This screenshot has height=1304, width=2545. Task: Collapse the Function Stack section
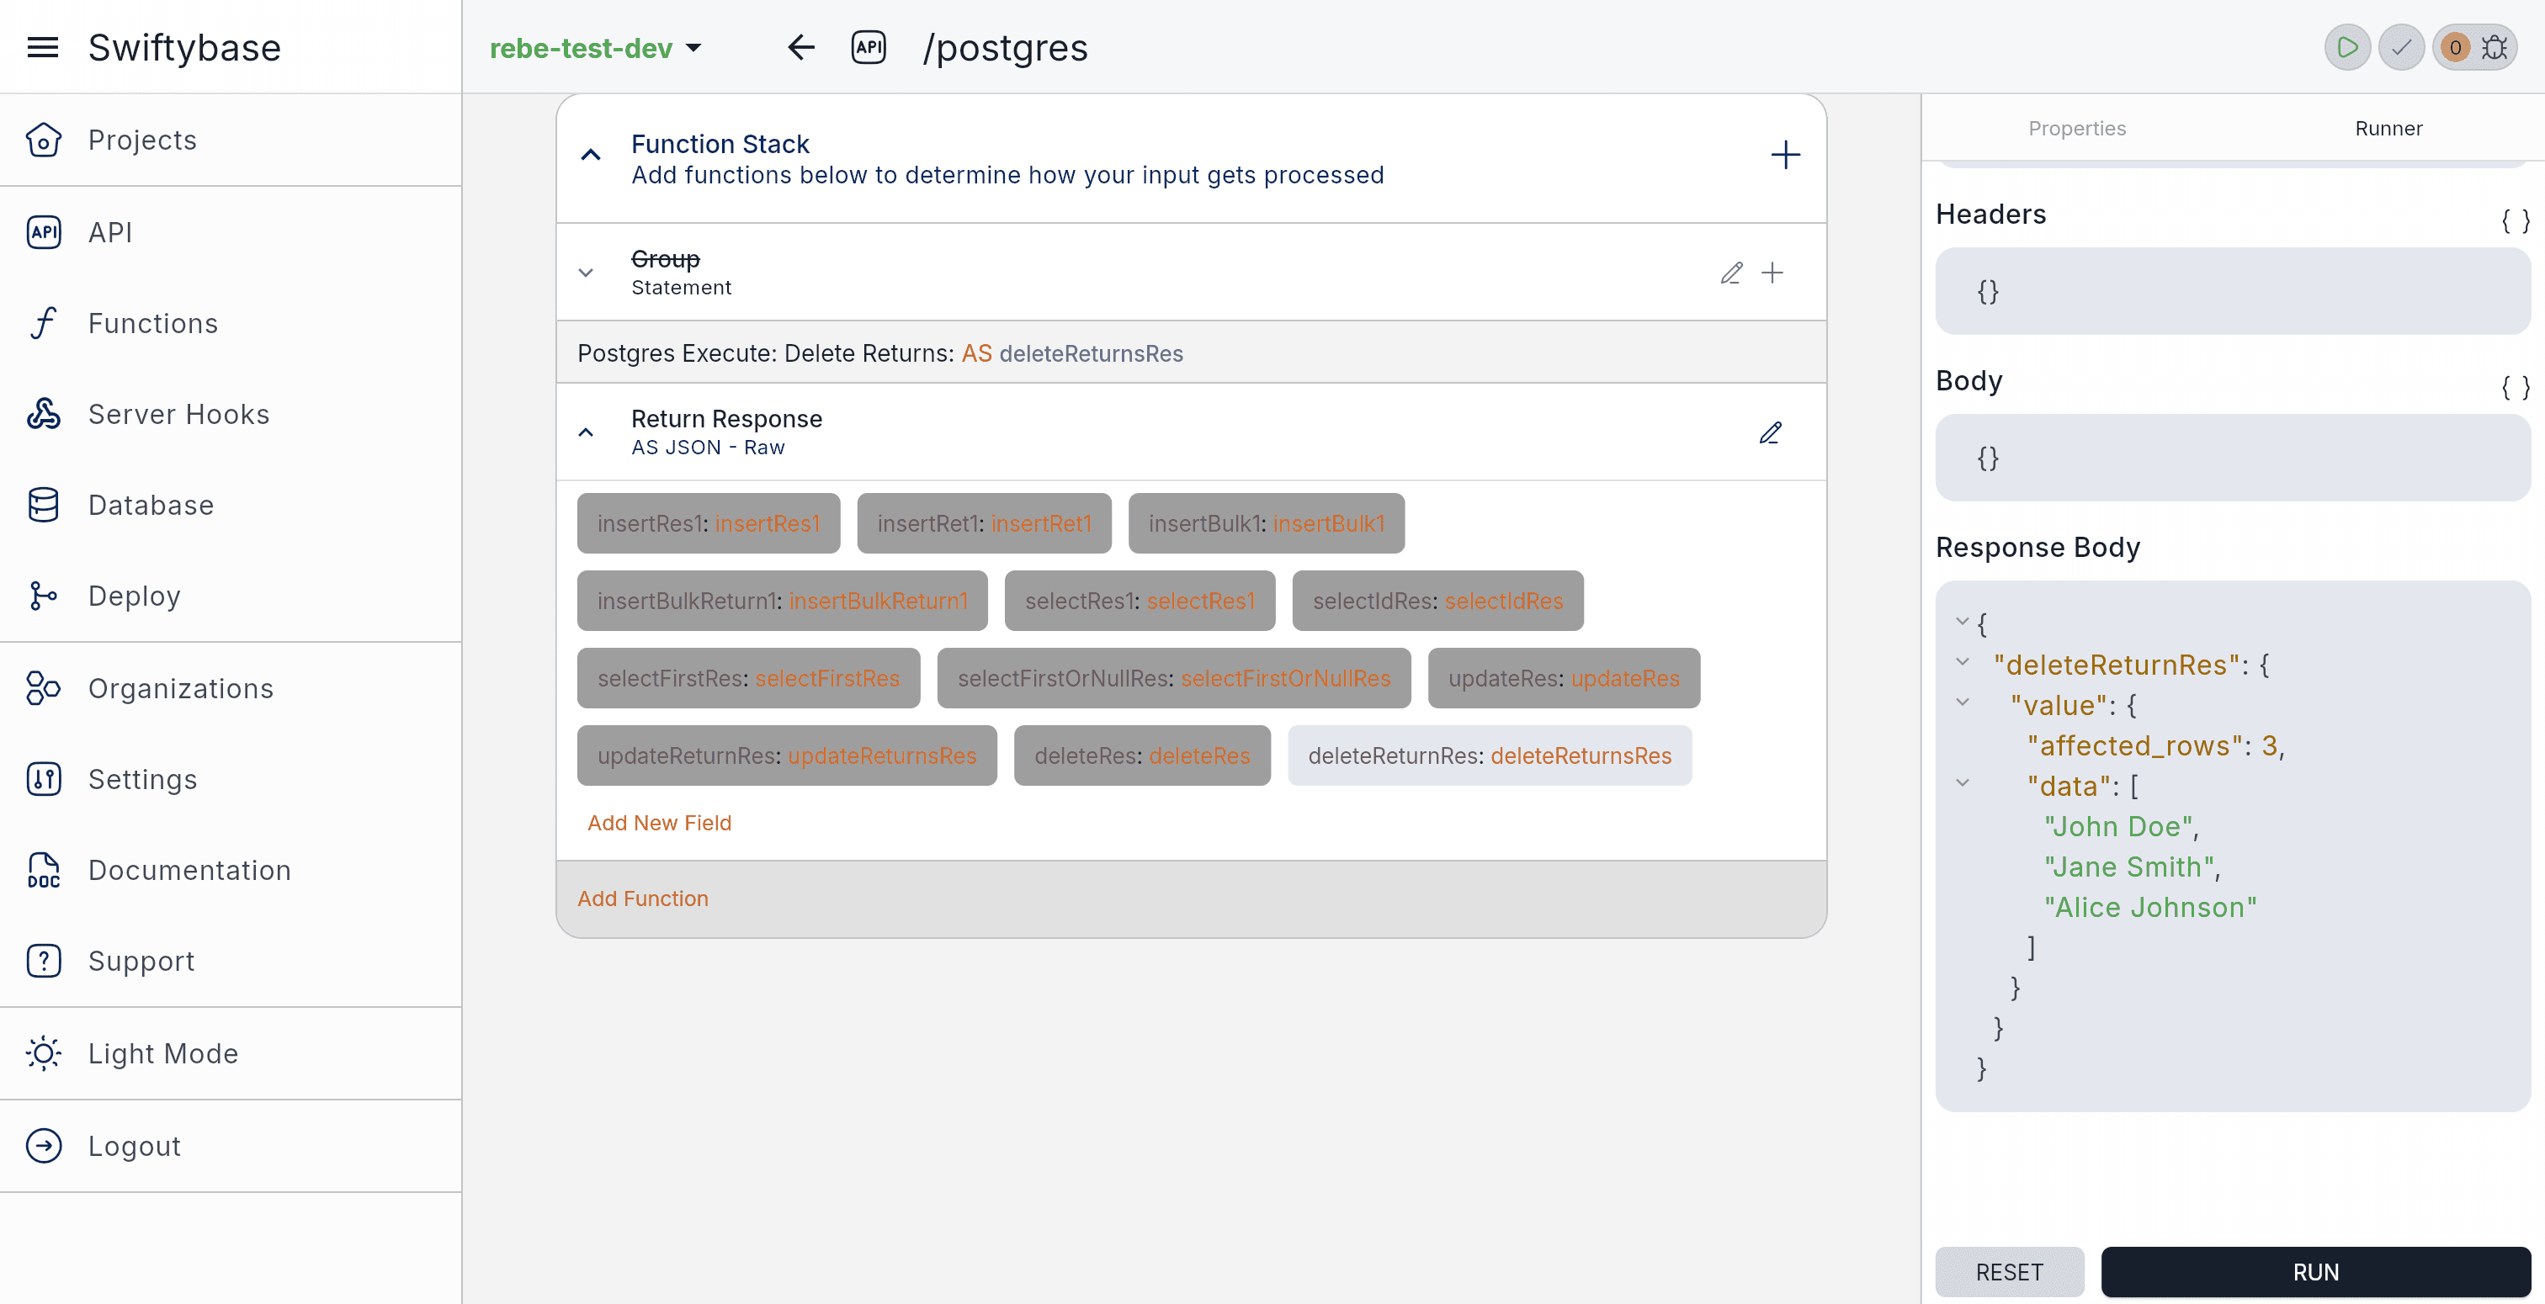point(591,155)
